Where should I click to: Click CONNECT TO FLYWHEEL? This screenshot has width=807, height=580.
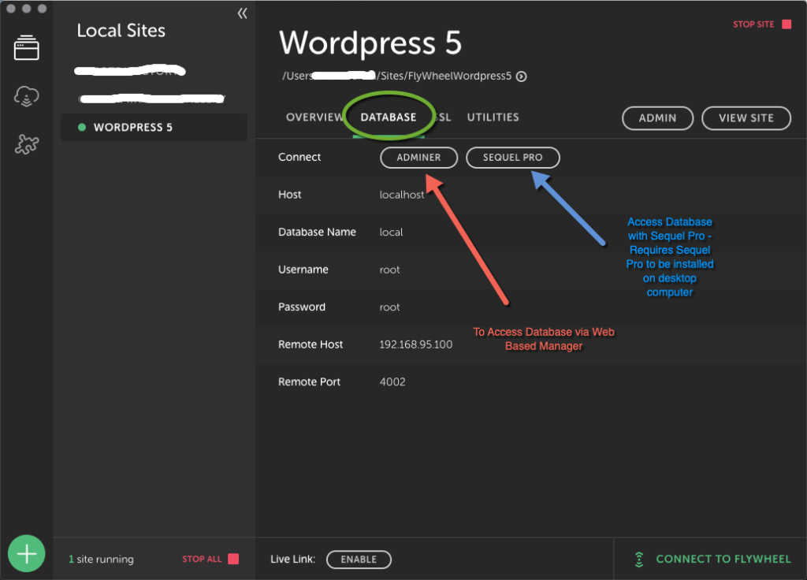tap(723, 559)
